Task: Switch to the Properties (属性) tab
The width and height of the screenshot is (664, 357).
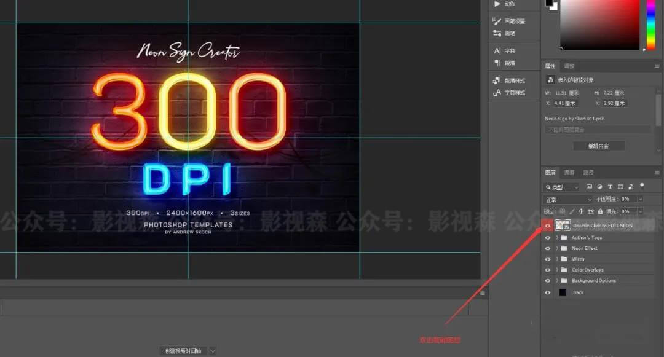Action: tap(550, 66)
